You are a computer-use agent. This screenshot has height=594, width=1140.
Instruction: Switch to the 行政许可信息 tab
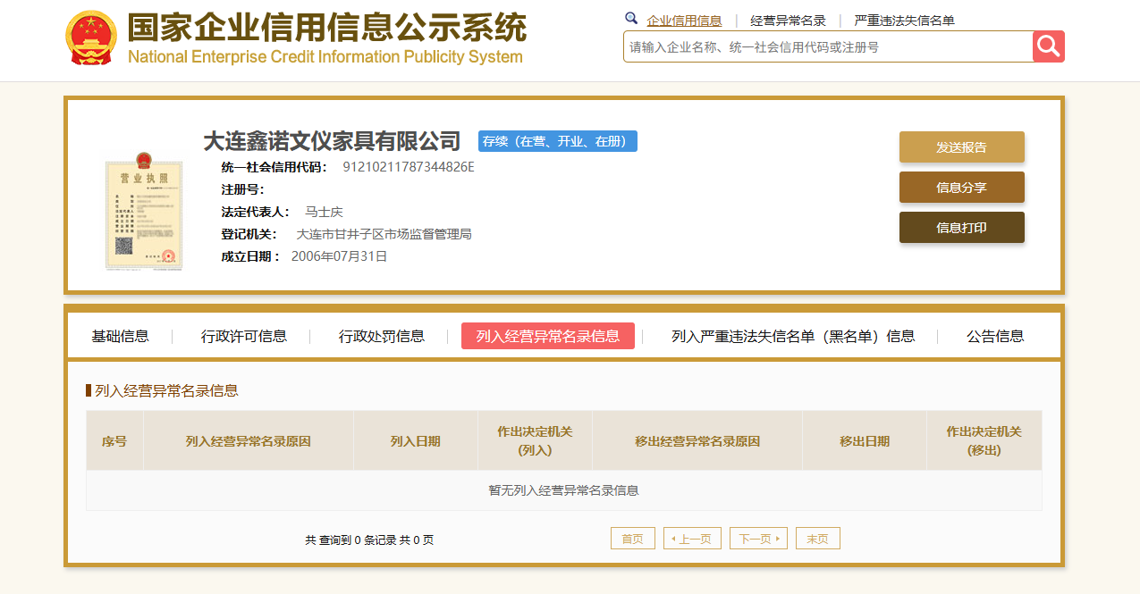(x=244, y=336)
